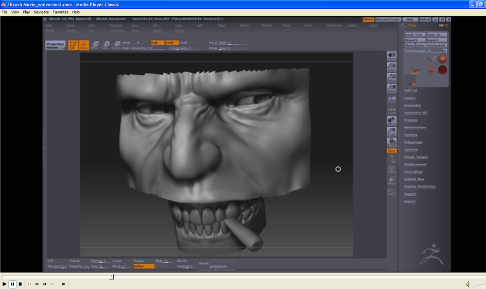Screen dimensions: 486x289
Task: Select the SnakeHook brush
Action: 218,266
